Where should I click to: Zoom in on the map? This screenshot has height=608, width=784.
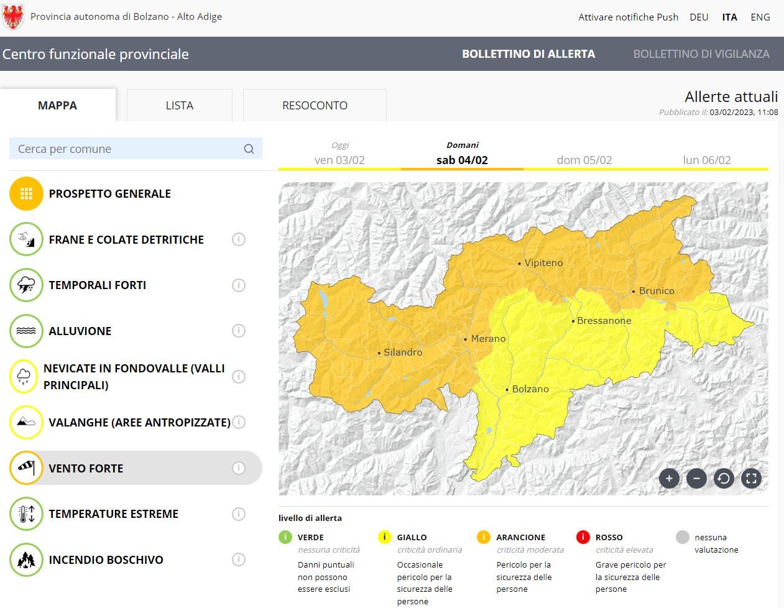[x=669, y=479]
